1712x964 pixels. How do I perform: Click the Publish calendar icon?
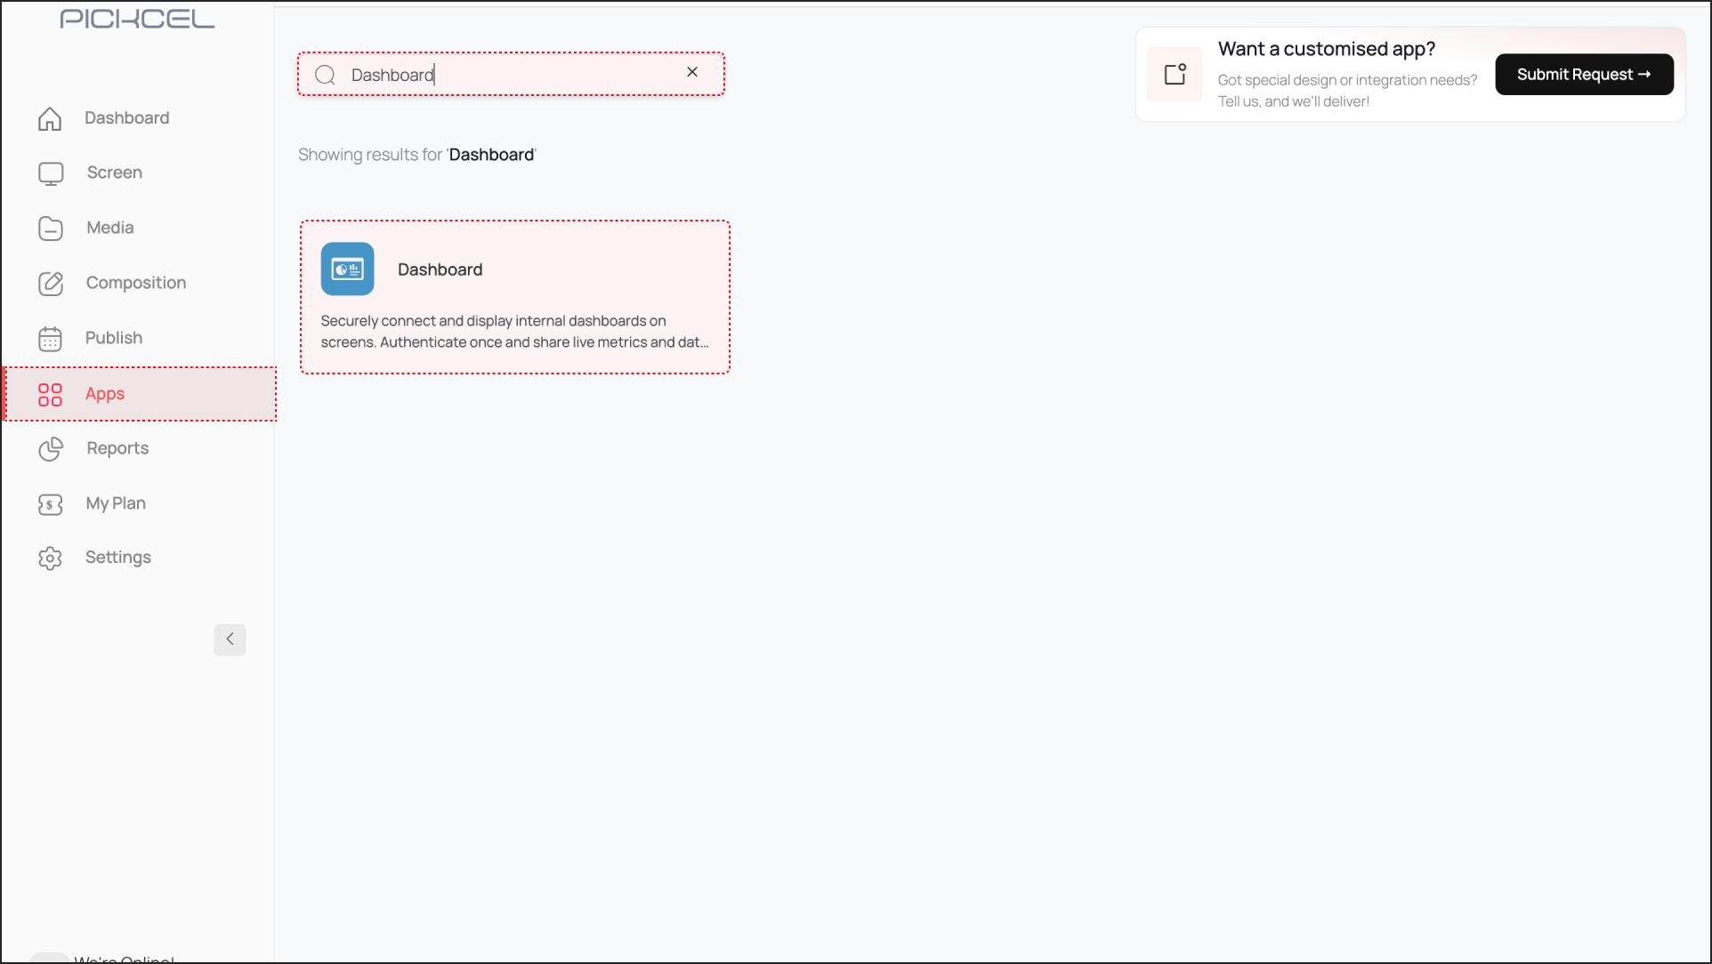tap(51, 338)
